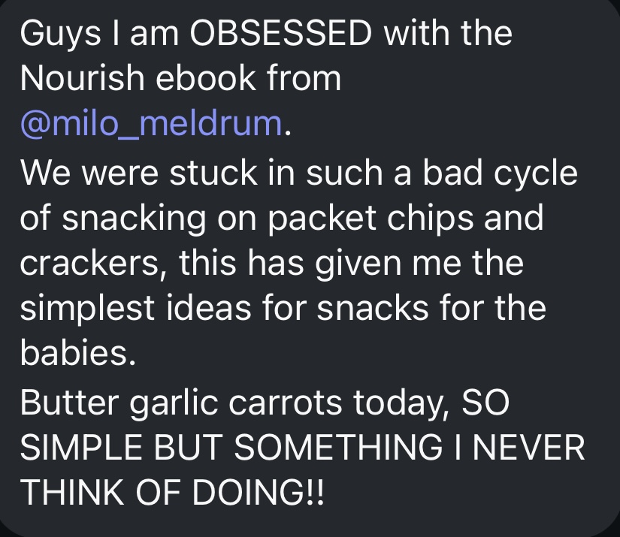Click the phrase 'bad cycle' in the message
Image resolution: width=620 pixels, height=537 pixels.
point(501,172)
